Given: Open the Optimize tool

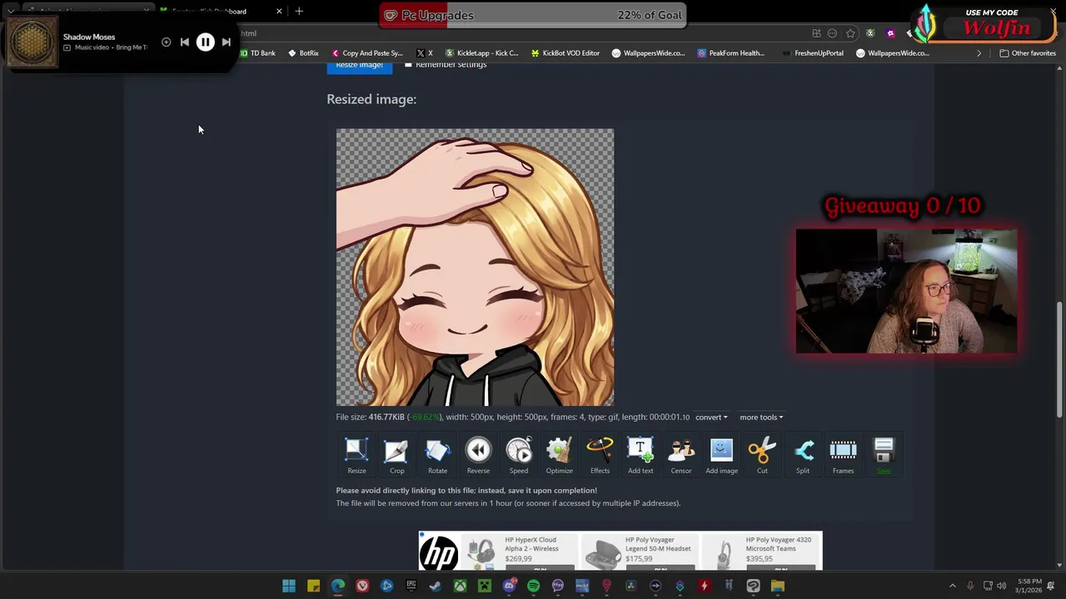Looking at the screenshot, I should (559, 456).
